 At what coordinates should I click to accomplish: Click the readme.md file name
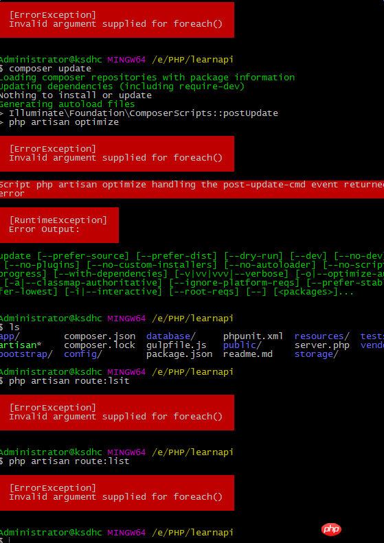point(248,354)
